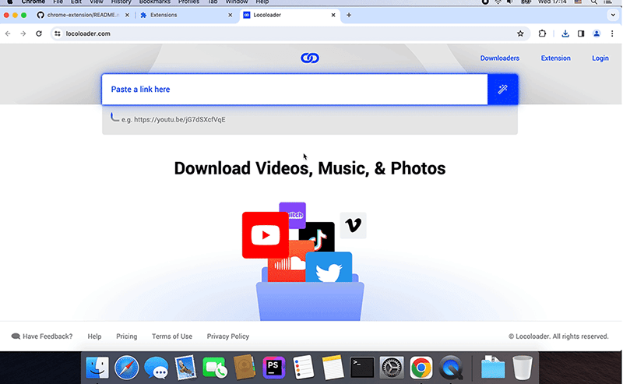Open the Help footer link

pos(94,336)
